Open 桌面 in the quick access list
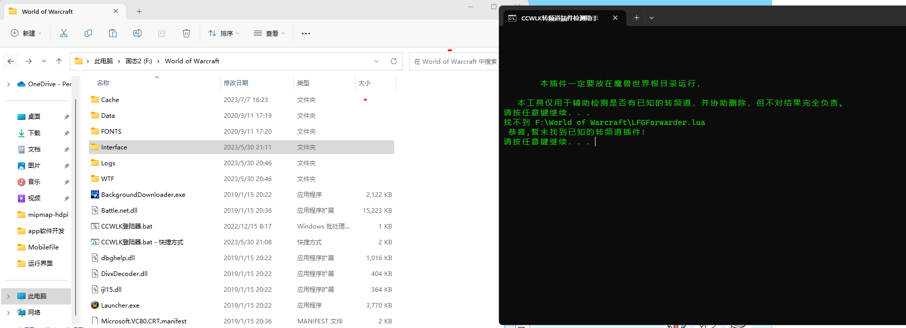The width and height of the screenshot is (906, 328). 34,117
